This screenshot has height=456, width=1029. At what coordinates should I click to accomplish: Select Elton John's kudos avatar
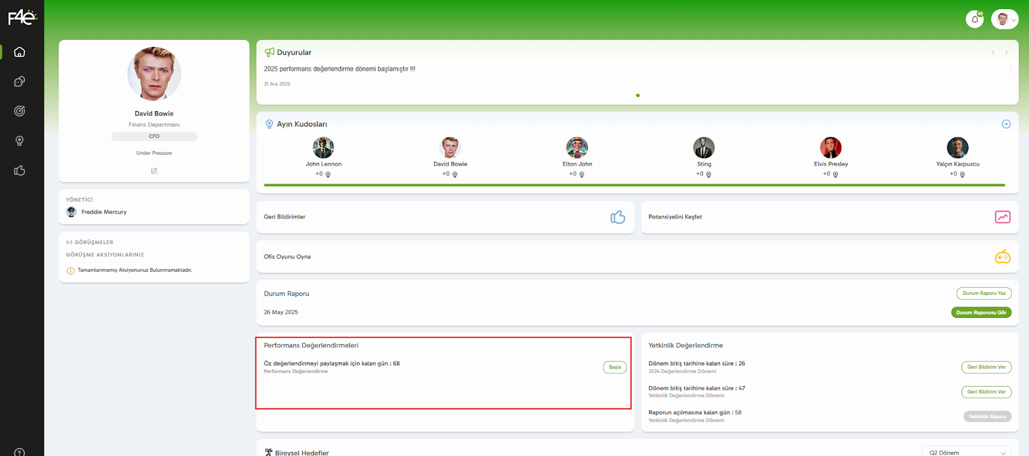[577, 148]
